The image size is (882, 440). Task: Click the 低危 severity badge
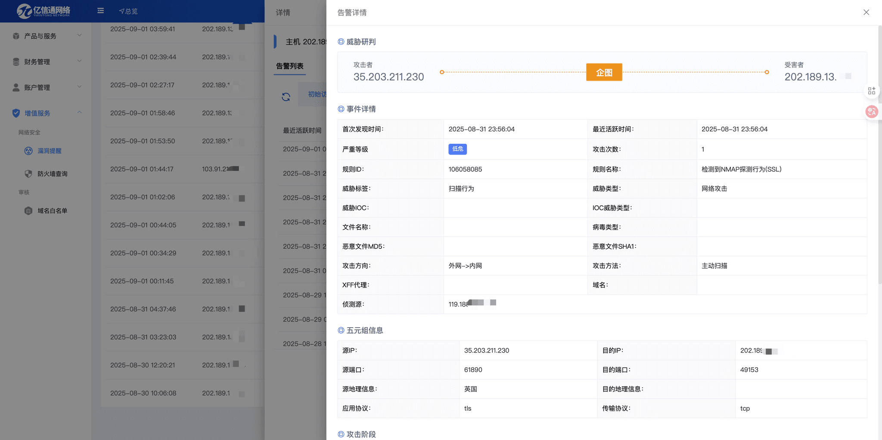click(x=457, y=149)
